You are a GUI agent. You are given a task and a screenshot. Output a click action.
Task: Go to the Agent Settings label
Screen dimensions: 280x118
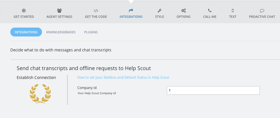pos(60,17)
